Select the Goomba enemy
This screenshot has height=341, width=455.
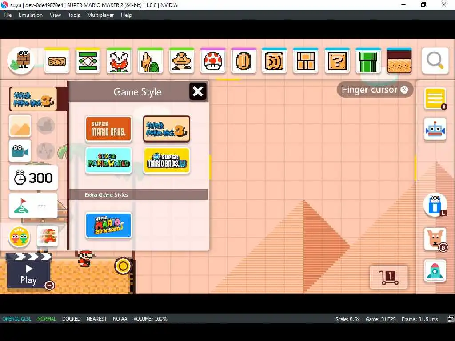pos(181,61)
